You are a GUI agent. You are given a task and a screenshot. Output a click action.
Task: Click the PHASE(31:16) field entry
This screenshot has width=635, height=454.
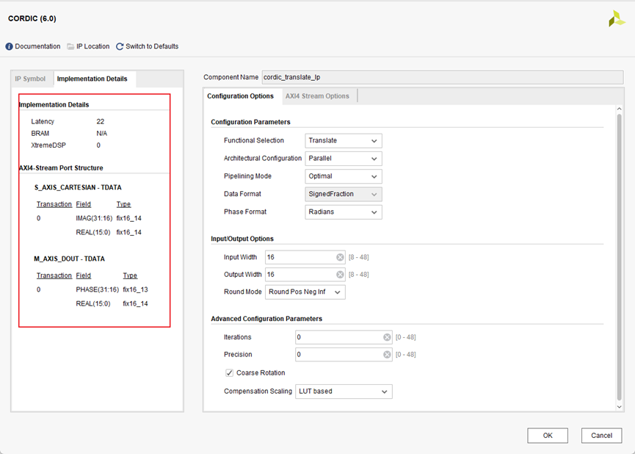97,290
